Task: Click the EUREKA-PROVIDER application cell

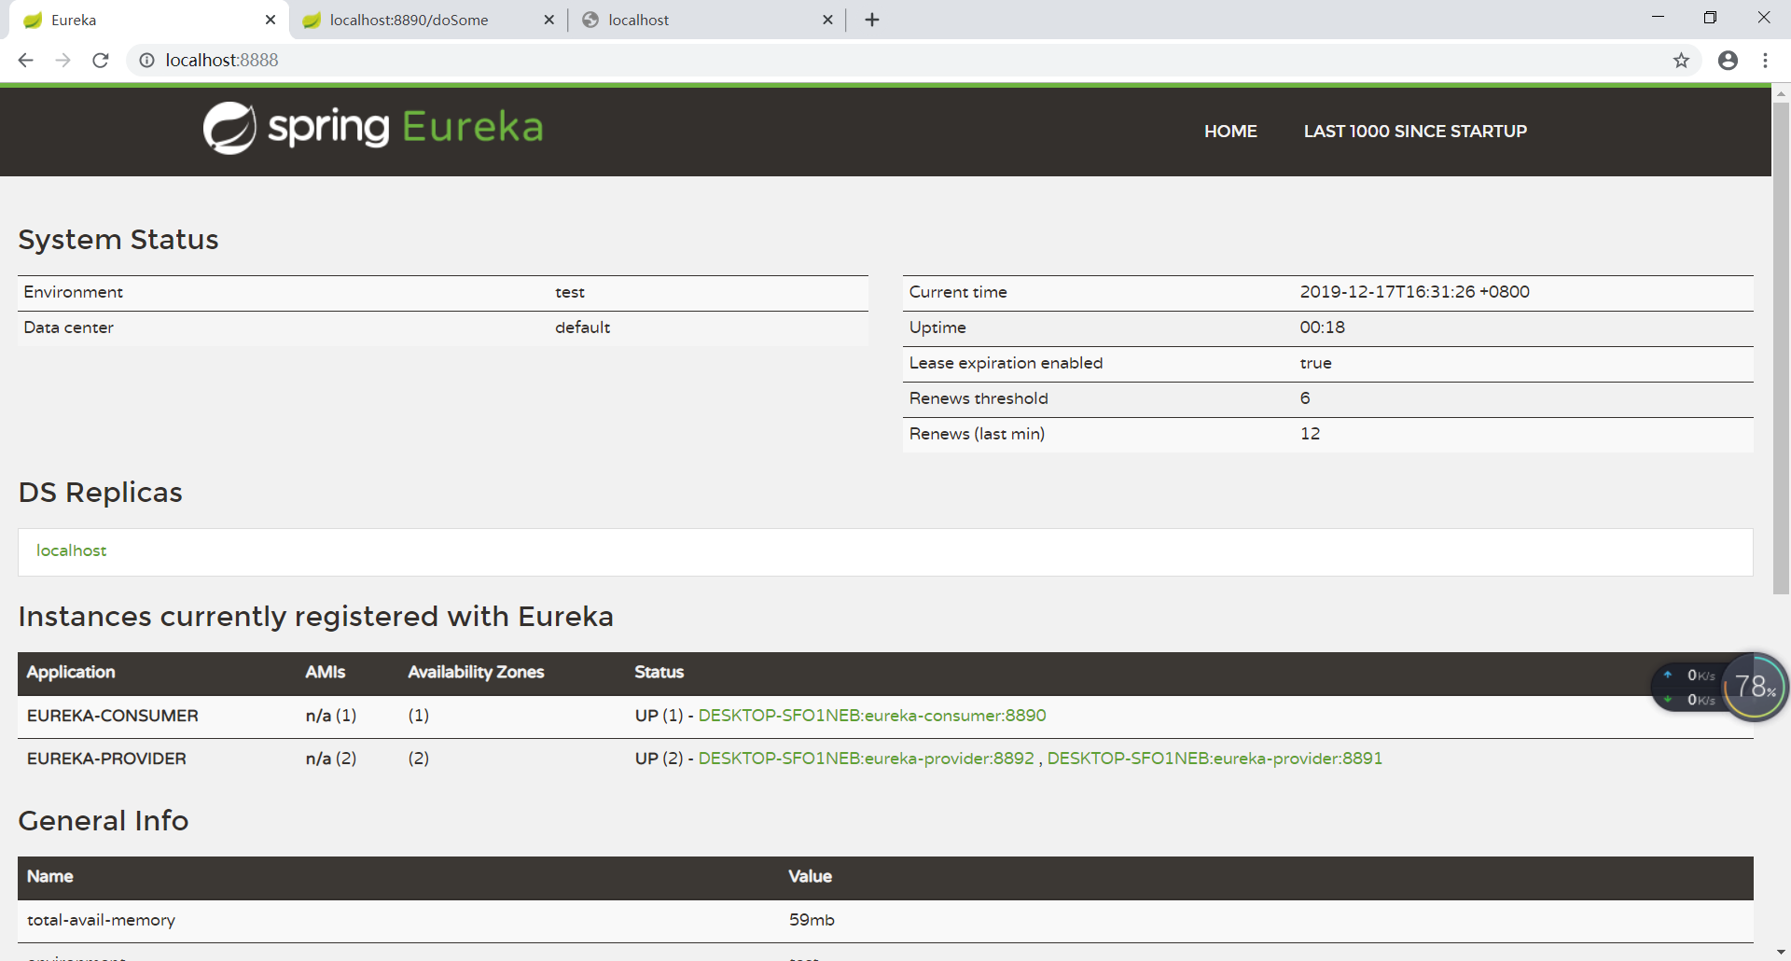Action: pyautogui.click(x=106, y=759)
